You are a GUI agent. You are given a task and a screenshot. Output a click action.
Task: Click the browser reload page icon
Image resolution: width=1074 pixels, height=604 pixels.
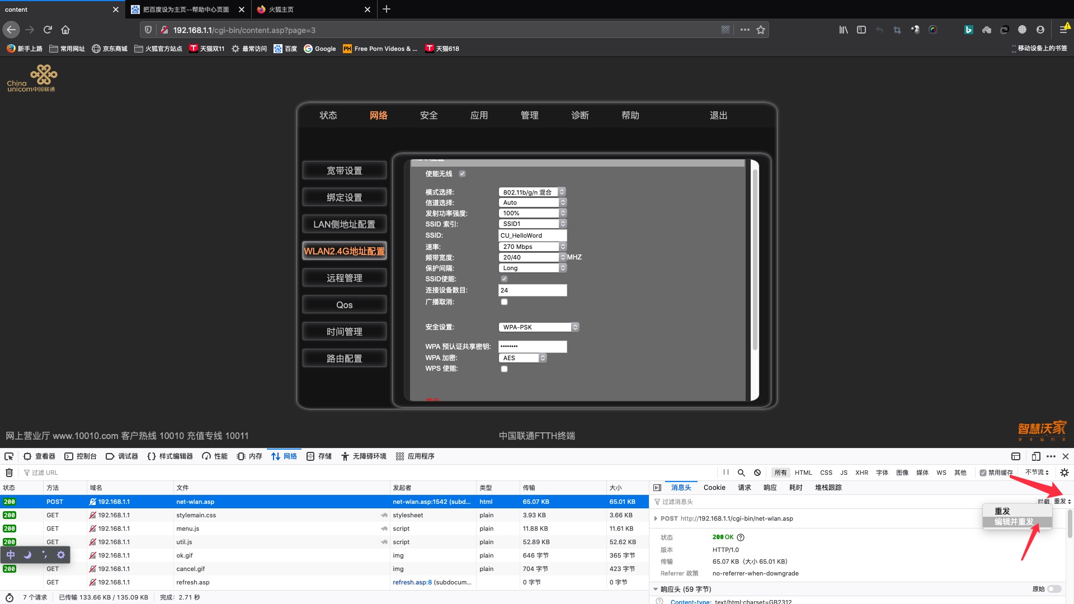(x=48, y=30)
